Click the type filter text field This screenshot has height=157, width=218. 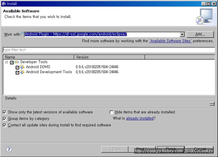point(109,50)
